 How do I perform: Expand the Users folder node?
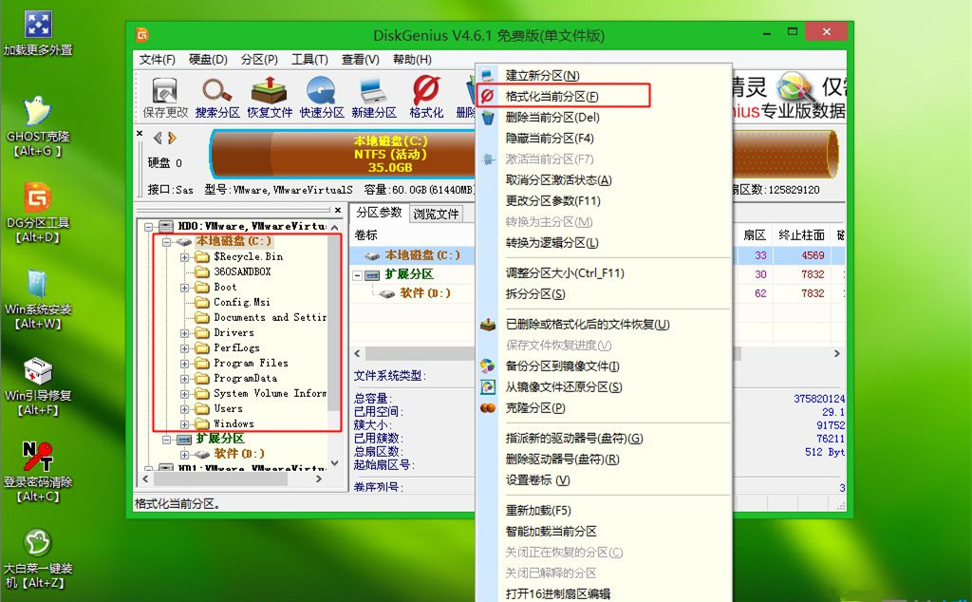(184, 408)
